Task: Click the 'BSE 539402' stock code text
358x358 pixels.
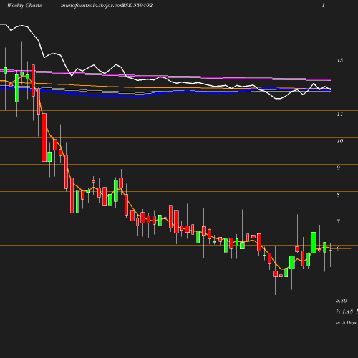Action: [137, 5]
